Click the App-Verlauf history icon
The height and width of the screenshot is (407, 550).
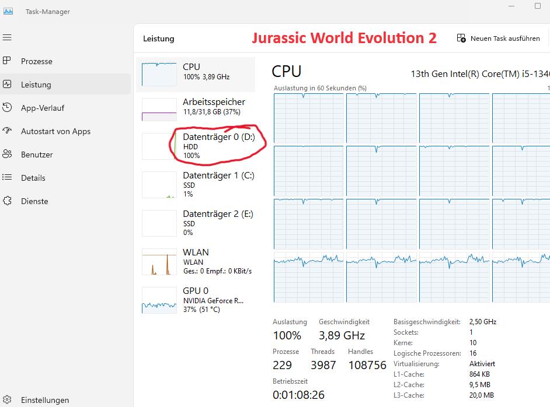click(7, 107)
